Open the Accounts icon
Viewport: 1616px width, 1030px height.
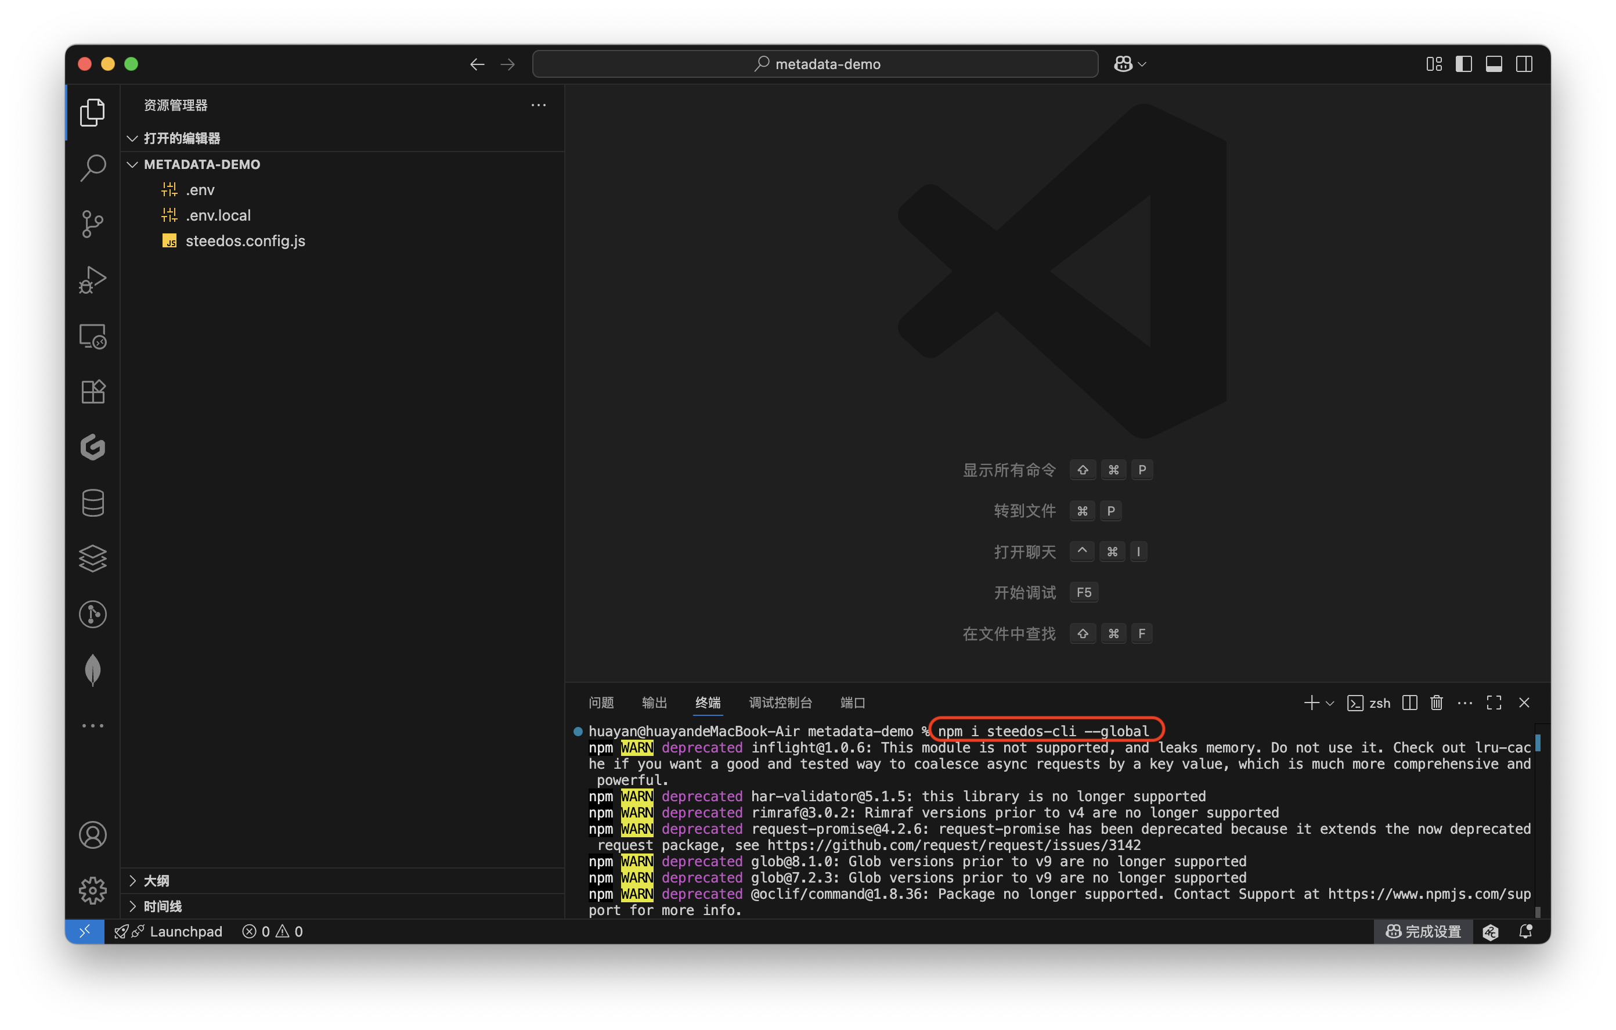(x=93, y=835)
